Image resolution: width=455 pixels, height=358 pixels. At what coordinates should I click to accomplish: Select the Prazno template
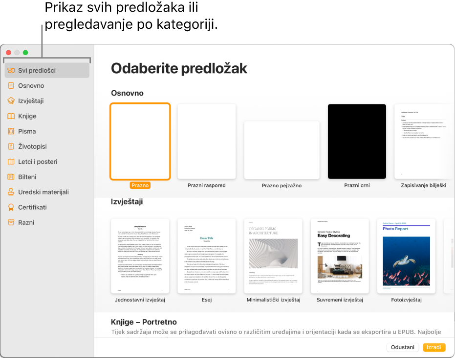[x=140, y=141]
